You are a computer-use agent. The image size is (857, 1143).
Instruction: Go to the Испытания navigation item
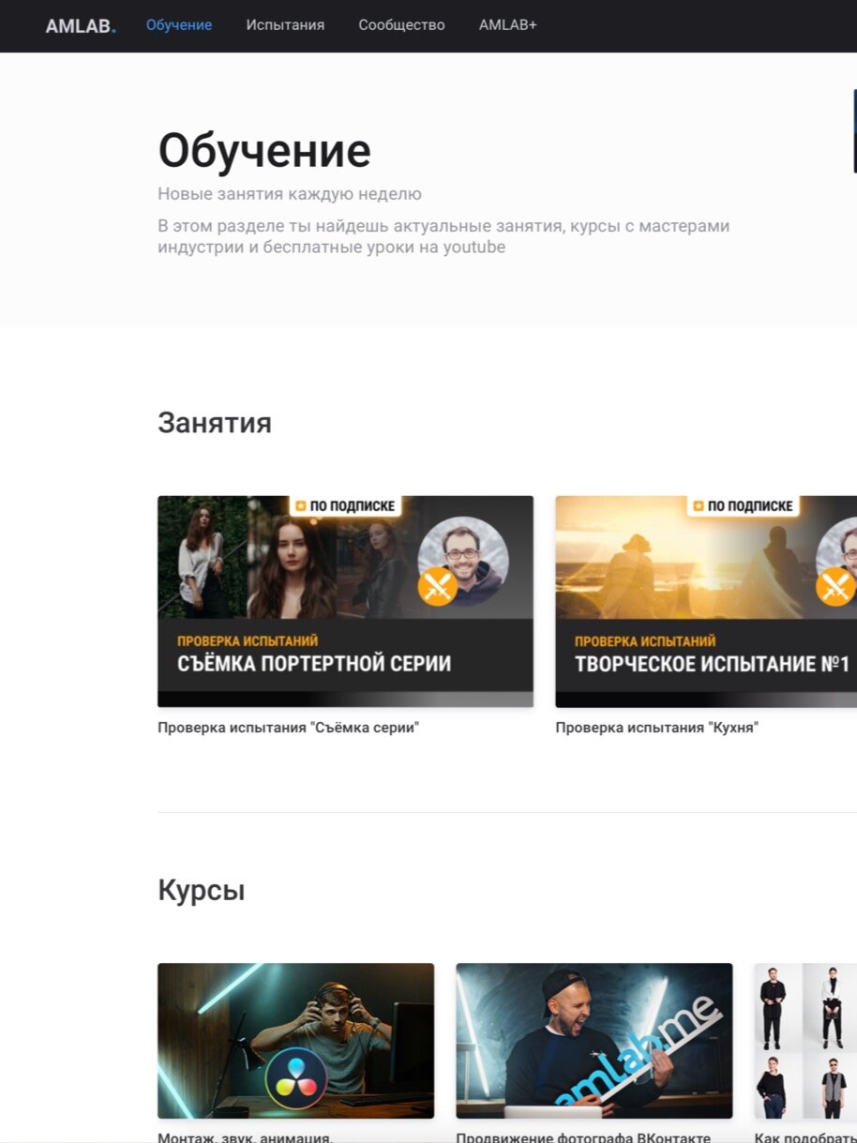pyautogui.click(x=285, y=25)
